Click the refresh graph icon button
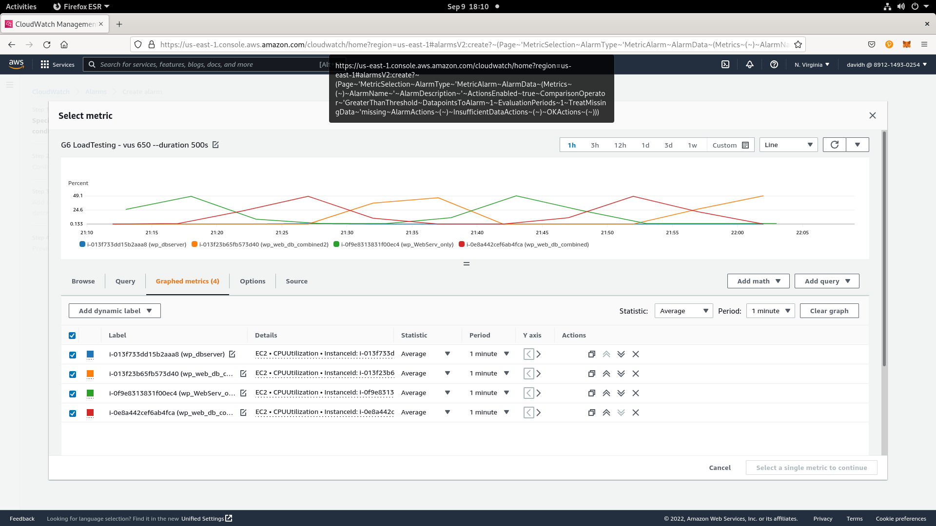Viewport: 936px width, 526px height. pyautogui.click(x=834, y=145)
